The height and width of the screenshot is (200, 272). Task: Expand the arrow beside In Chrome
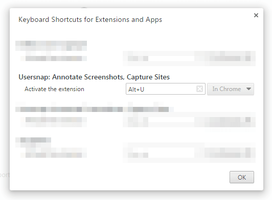click(x=248, y=89)
